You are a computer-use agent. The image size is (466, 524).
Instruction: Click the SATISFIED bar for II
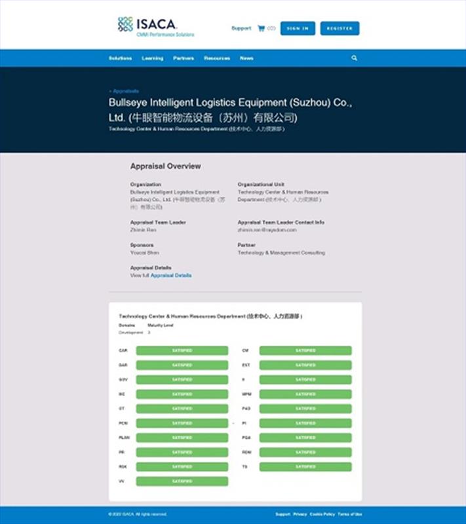305,380
